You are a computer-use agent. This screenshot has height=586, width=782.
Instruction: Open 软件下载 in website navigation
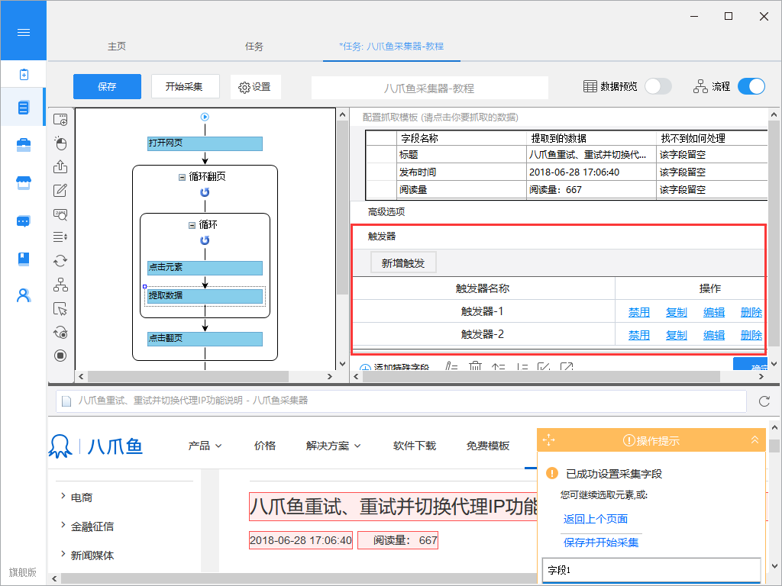pyautogui.click(x=415, y=446)
